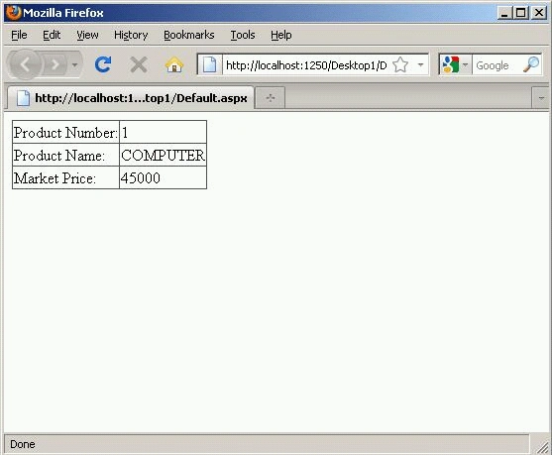
Task: Maximize the Firefox window
Action: 521,13
